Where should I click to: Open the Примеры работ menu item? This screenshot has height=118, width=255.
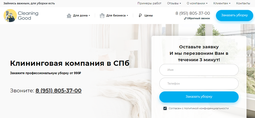click(149, 3)
